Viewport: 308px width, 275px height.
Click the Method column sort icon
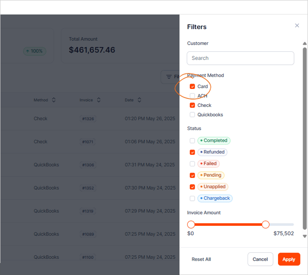pos(54,100)
